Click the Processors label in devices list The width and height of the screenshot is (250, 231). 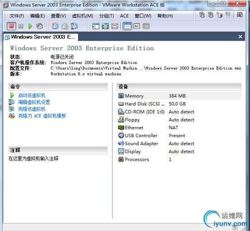coord(137,160)
